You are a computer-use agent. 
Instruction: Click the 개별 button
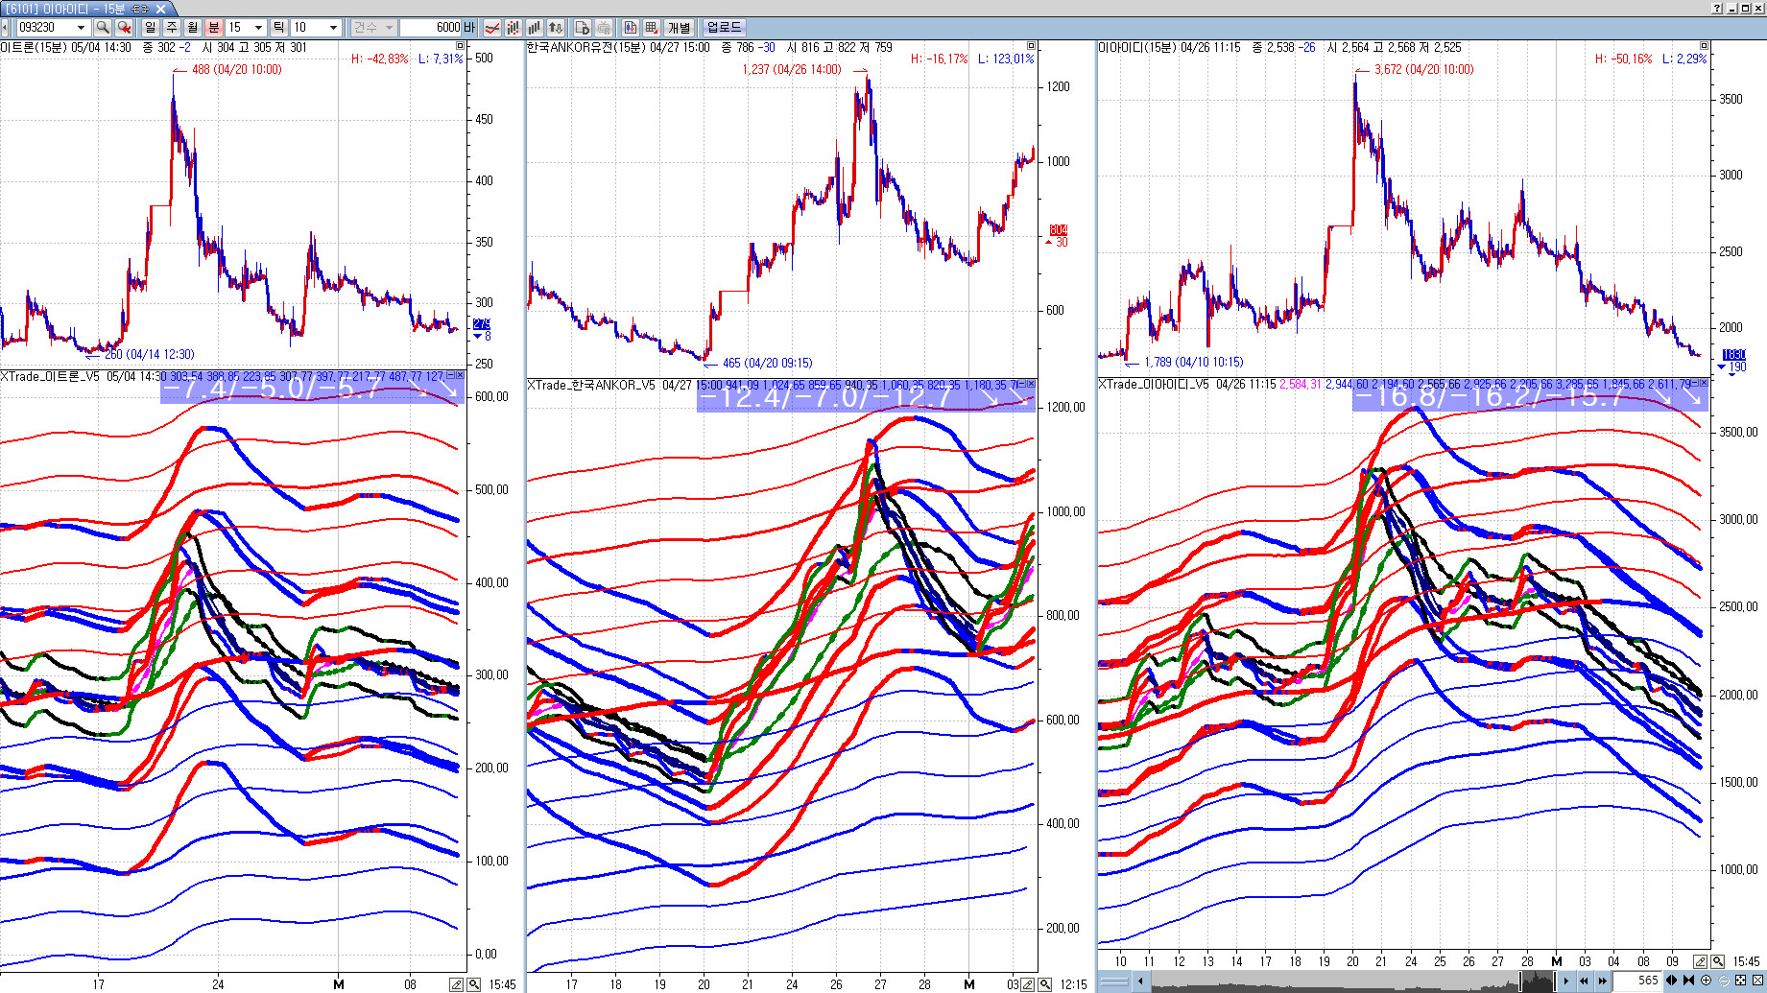click(x=680, y=28)
